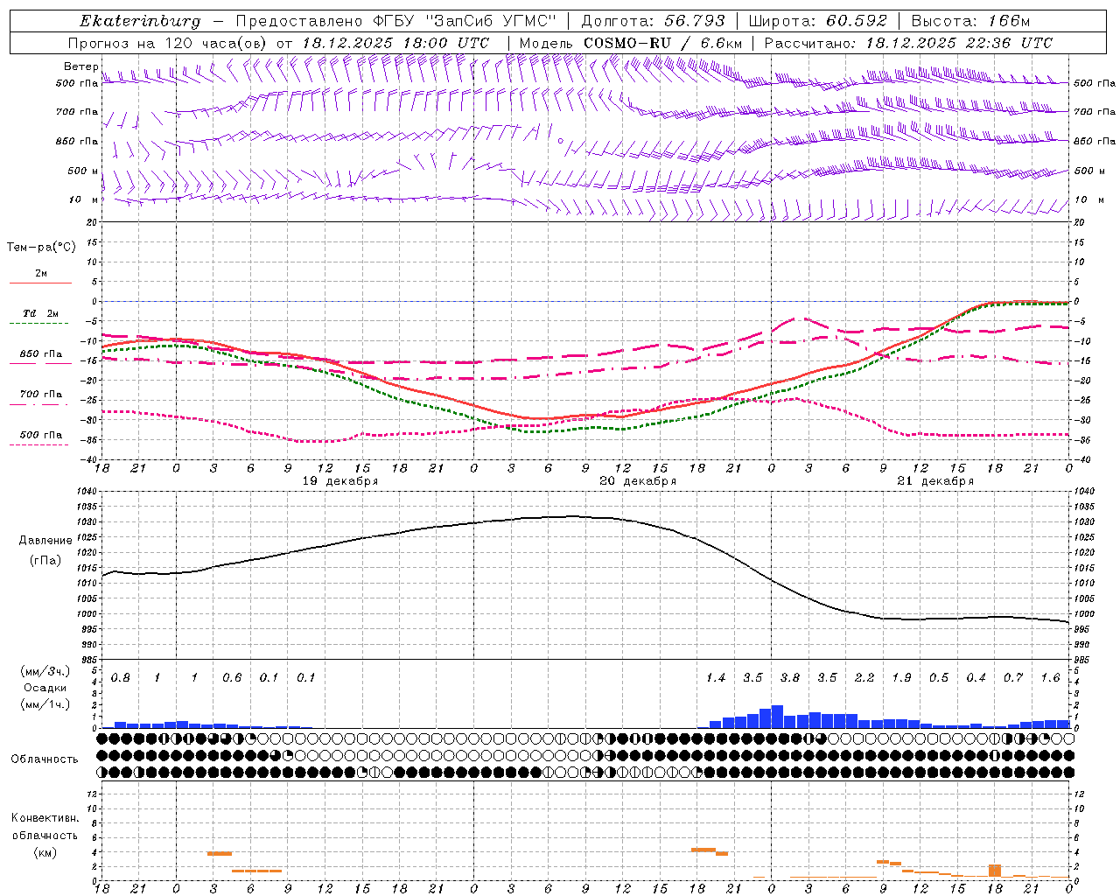Select the 0.6 precipitation value

[232, 677]
